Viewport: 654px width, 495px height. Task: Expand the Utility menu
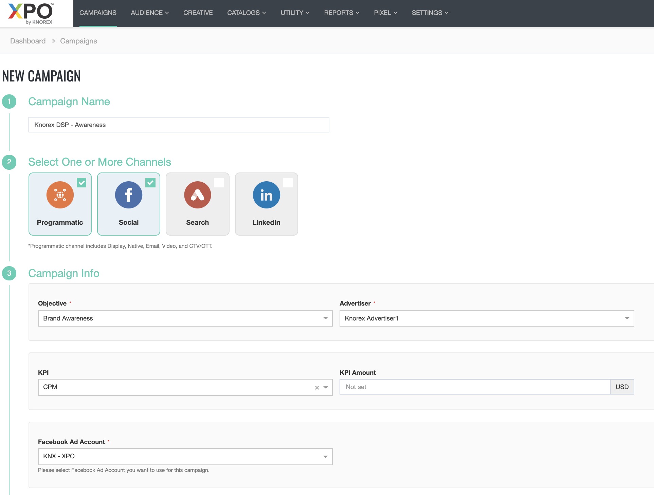tap(295, 13)
